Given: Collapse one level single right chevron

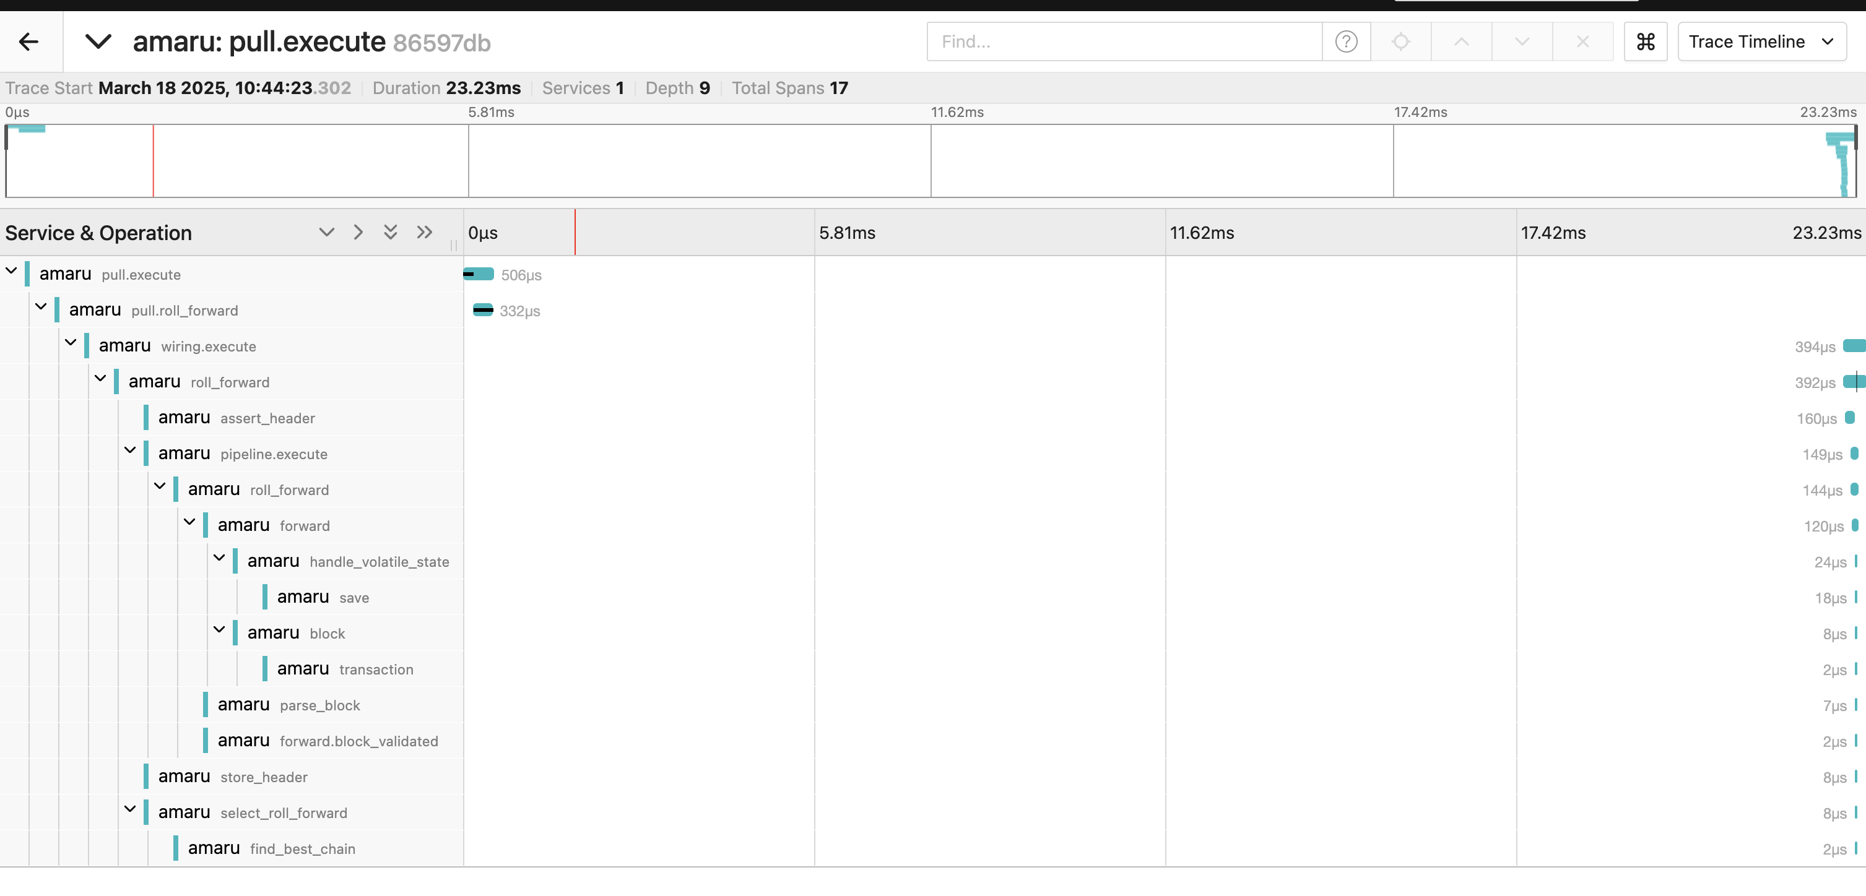Looking at the screenshot, I should click(358, 232).
